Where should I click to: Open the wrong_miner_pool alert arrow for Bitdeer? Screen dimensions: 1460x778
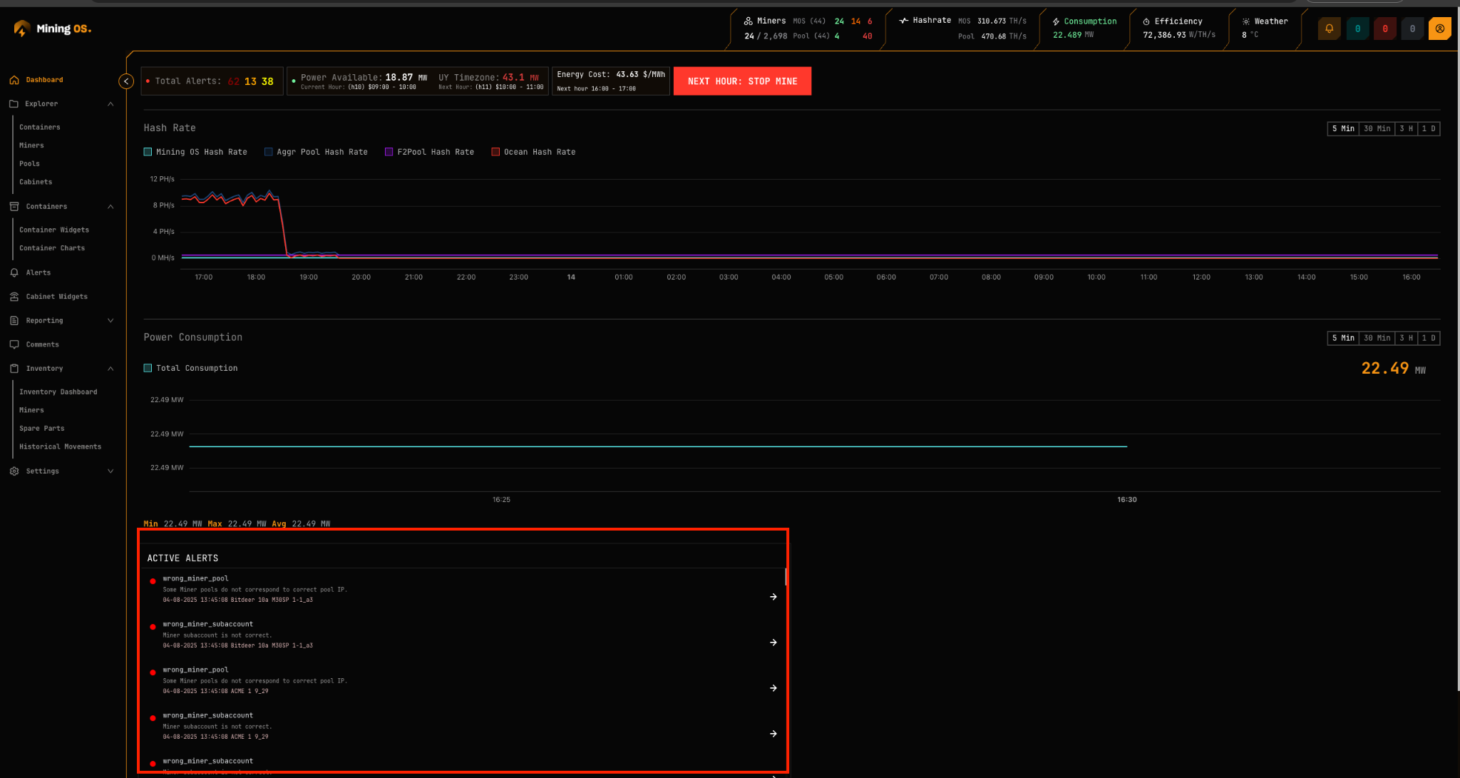773,597
